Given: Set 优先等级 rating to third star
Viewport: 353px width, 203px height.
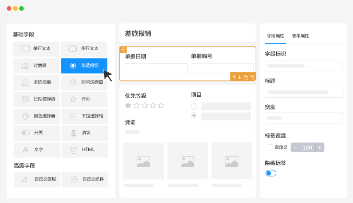Looking at the screenshot, I should [144, 105].
